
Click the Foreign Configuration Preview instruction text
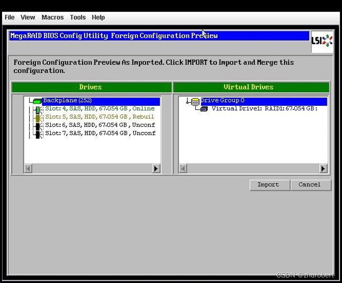coord(154,66)
